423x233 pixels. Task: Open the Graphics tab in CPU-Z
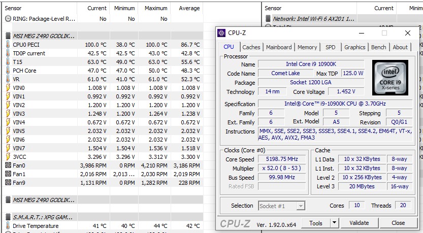tap(355, 47)
